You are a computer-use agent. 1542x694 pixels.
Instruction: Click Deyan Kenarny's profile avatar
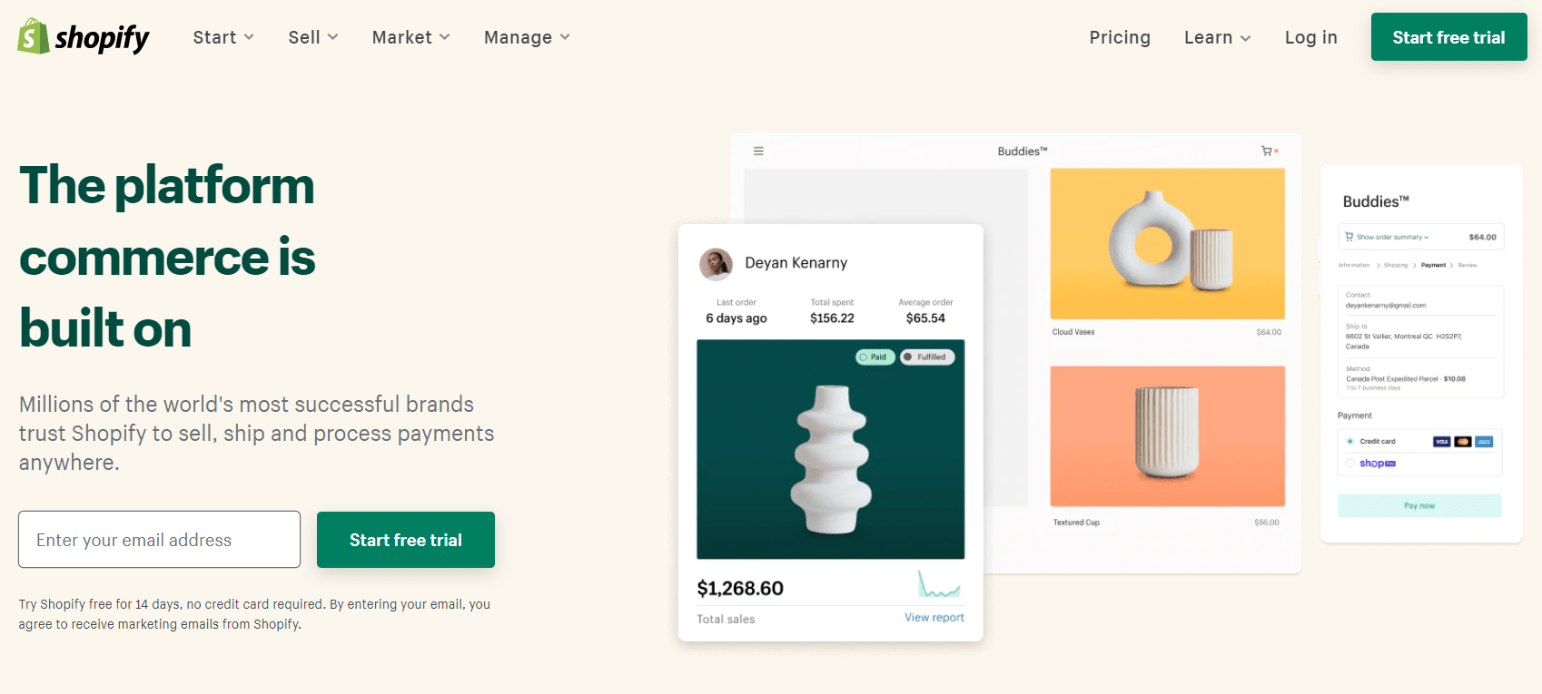tap(716, 264)
